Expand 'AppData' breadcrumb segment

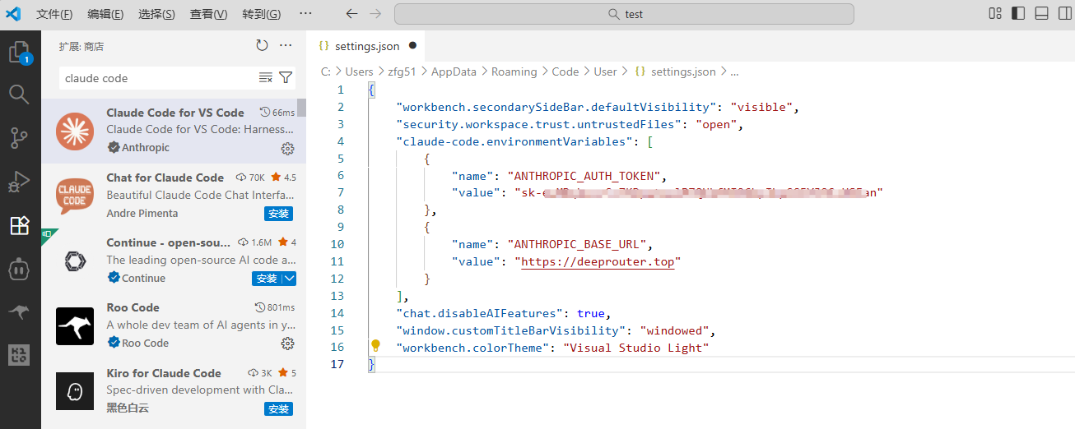[x=454, y=71]
